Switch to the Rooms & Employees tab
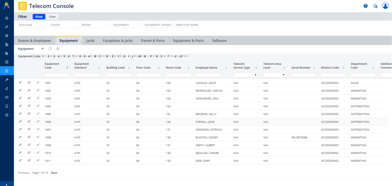Viewport: 392px width, 186px height. click(x=35, y=41)
